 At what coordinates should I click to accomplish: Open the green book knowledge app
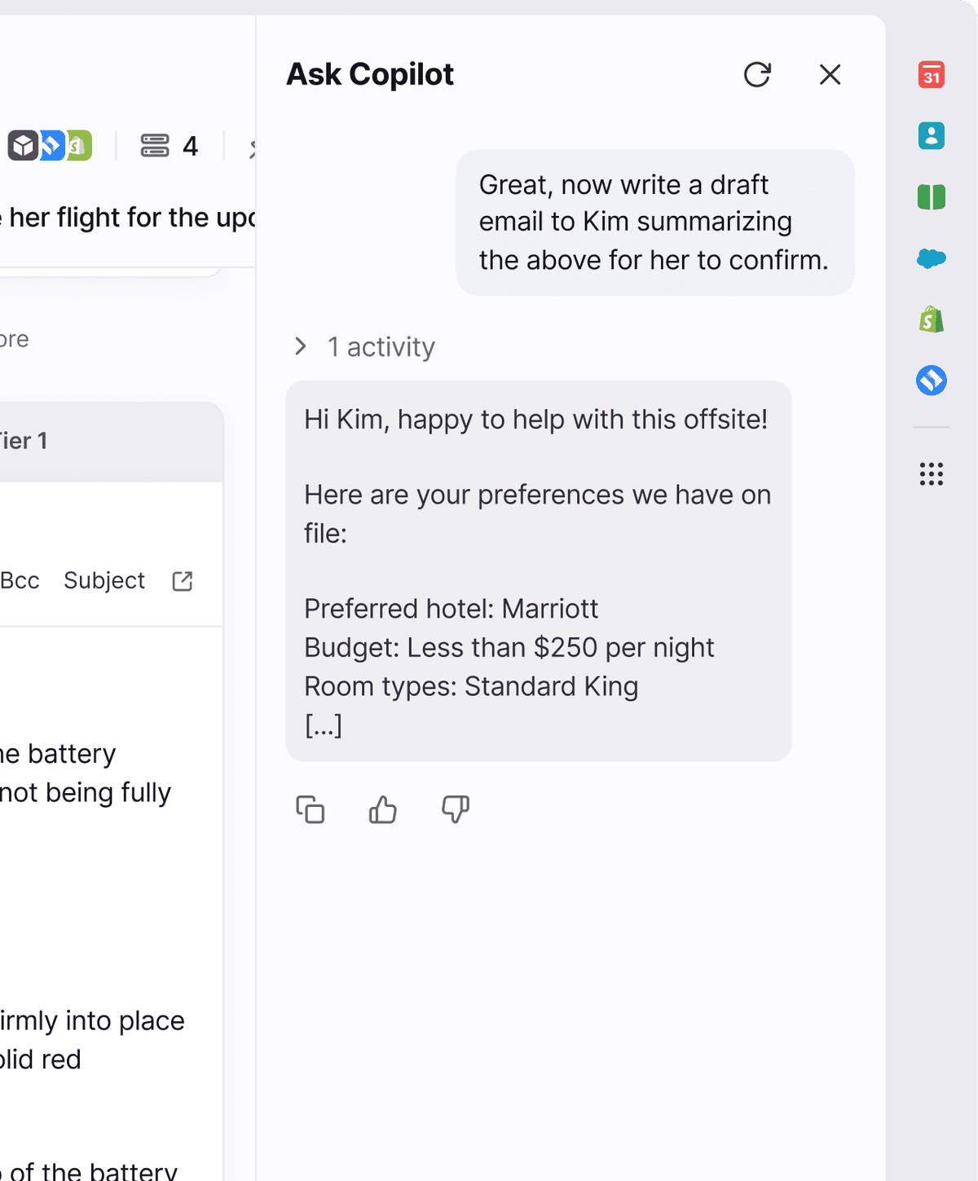[932, 196]
